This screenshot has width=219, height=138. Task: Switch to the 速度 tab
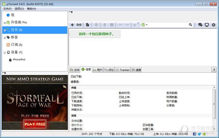[x=136, y=70]
